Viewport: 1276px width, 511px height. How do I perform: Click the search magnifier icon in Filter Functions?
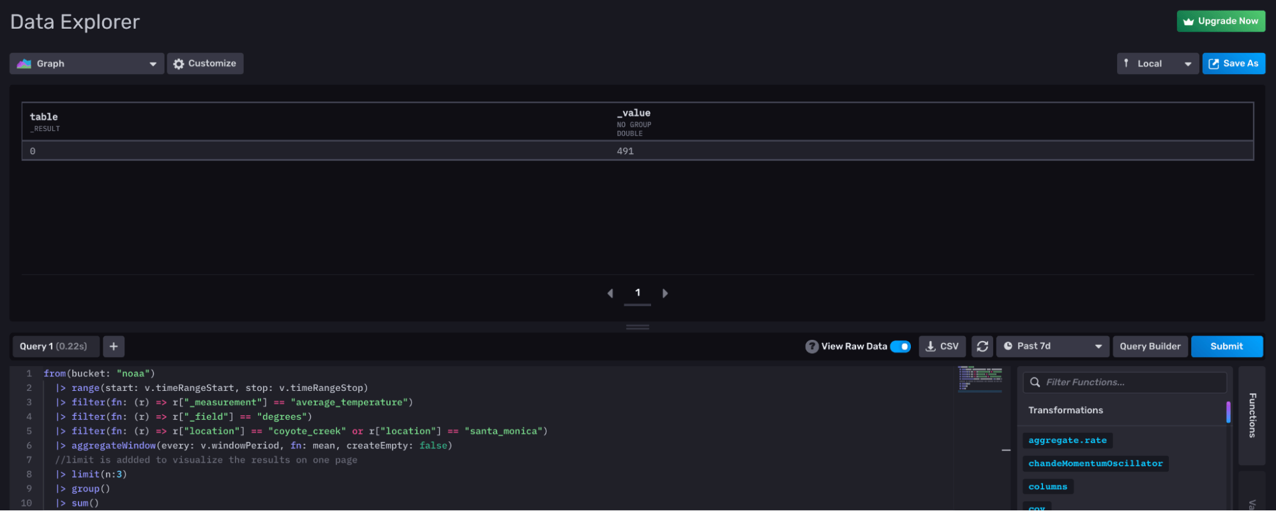[1035, 382]
